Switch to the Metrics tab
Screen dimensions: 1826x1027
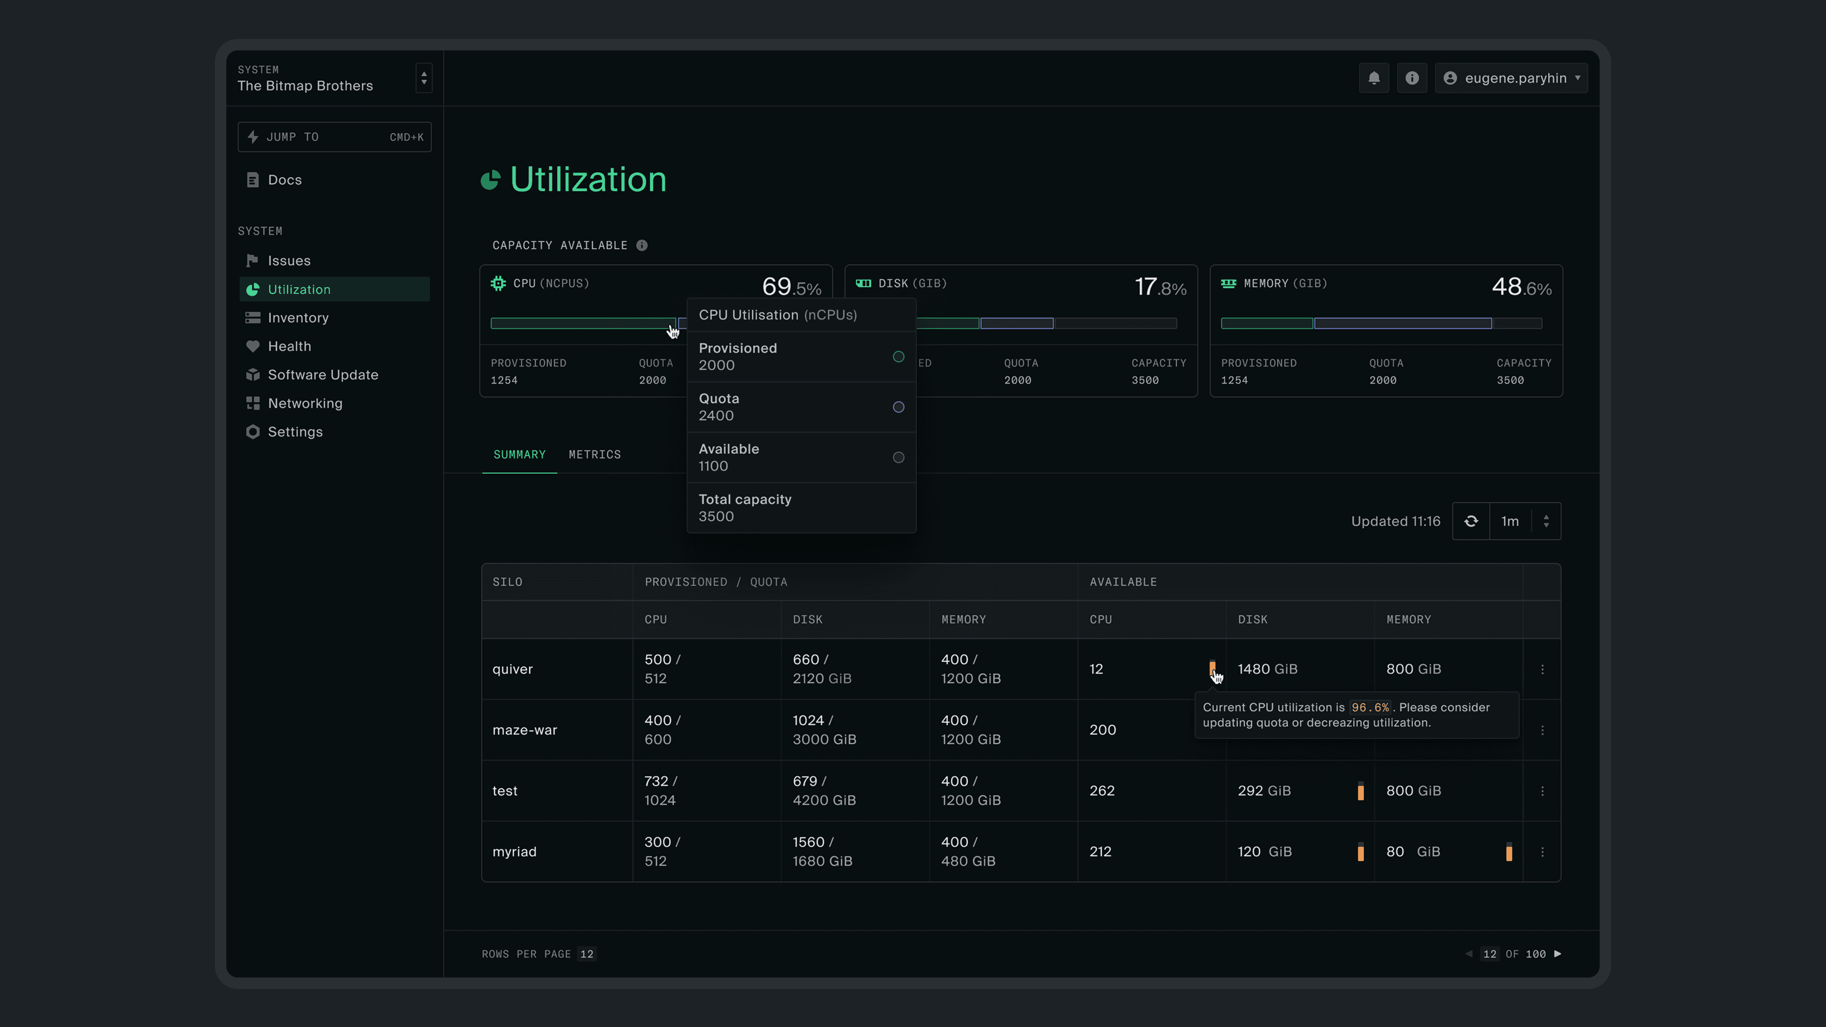[595, 455]
